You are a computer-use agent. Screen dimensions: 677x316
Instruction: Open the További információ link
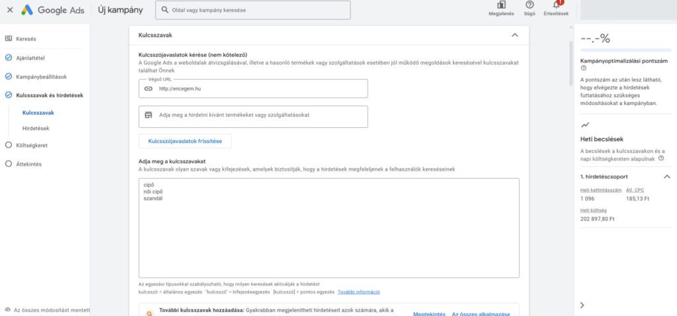(358, 292)
